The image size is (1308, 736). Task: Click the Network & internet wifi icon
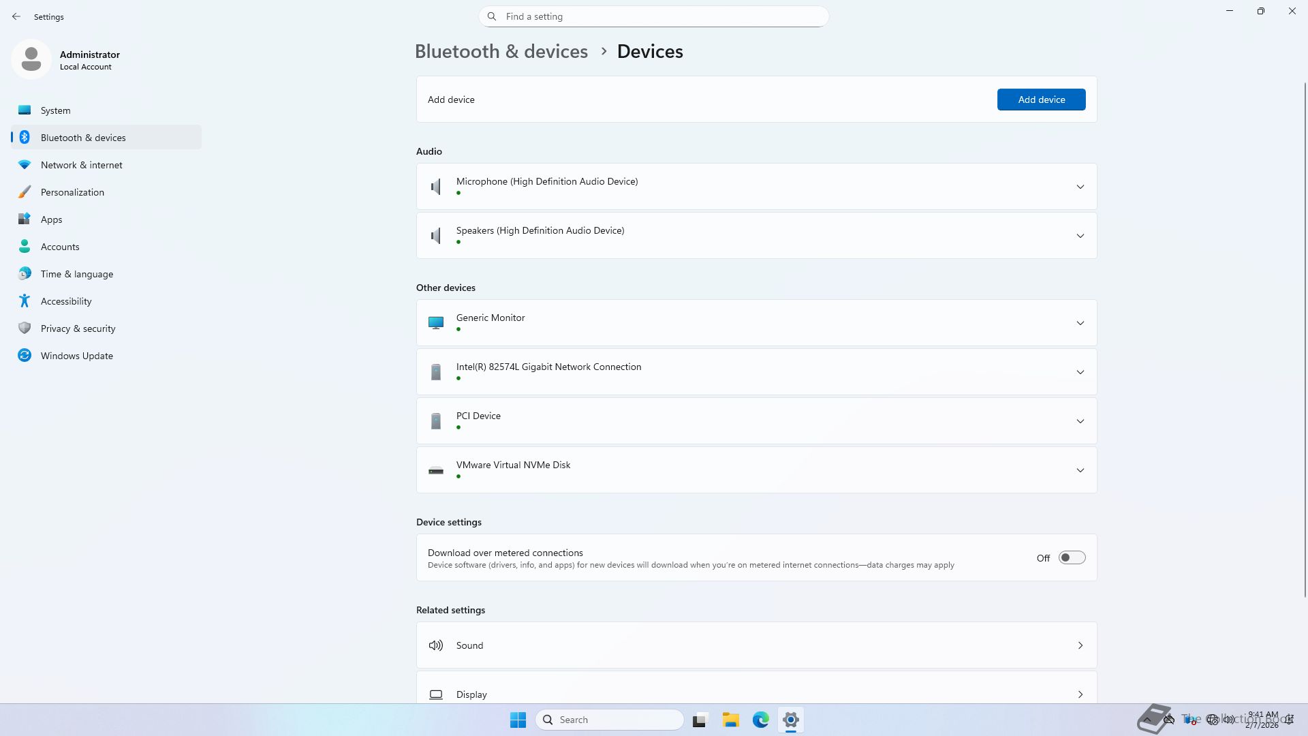coord(25,165)
